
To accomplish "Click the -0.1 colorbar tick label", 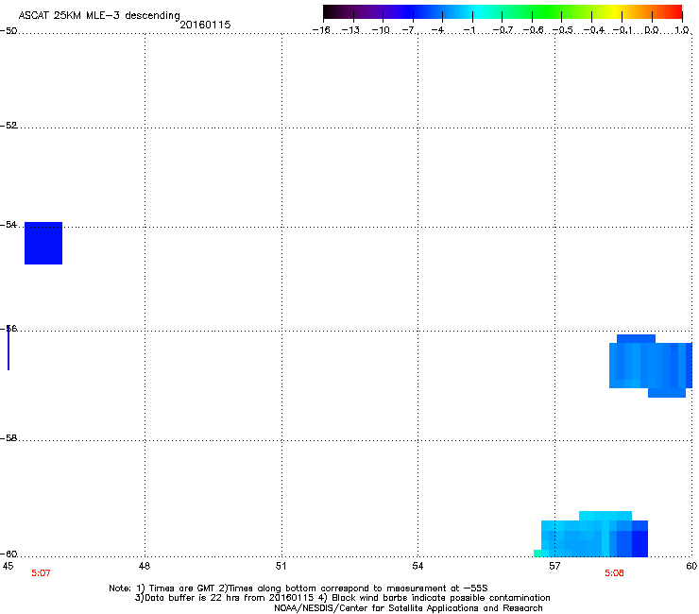I will click(622, 30).
